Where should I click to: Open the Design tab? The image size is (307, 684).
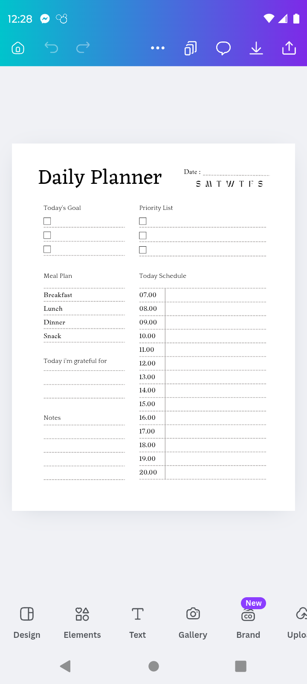click(27, 622)
